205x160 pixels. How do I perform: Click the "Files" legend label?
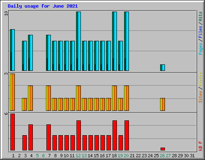click(x=200, y=32)
